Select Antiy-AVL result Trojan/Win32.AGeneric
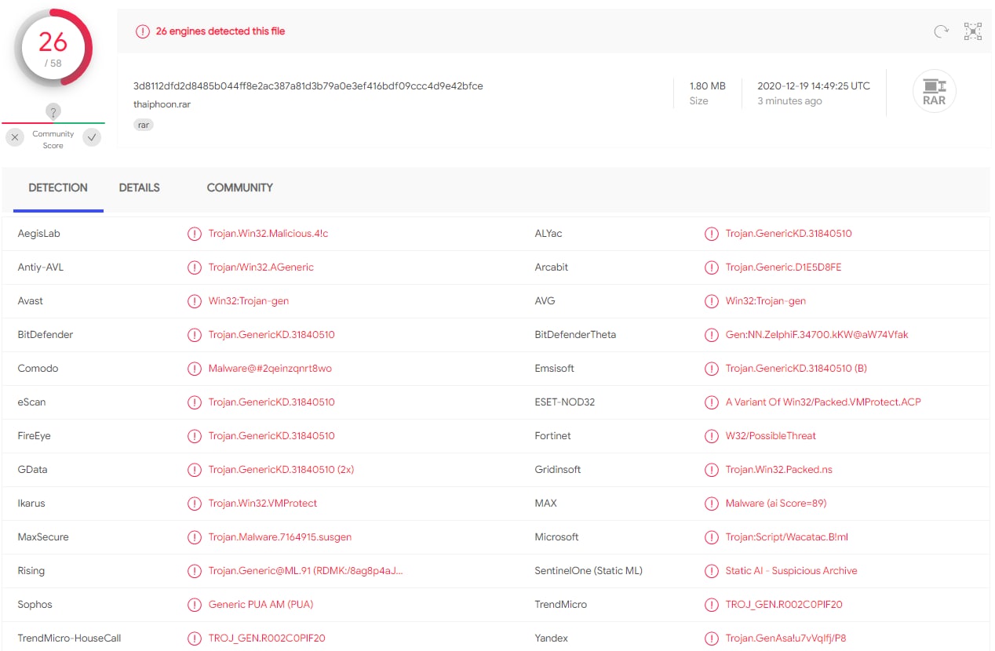Viewport: 995px width, 651px height. pos(261,267)
